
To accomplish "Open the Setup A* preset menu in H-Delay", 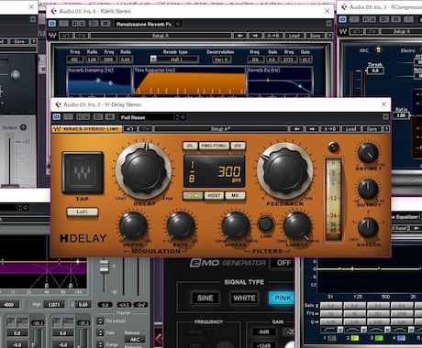I will tap(221, 129).
